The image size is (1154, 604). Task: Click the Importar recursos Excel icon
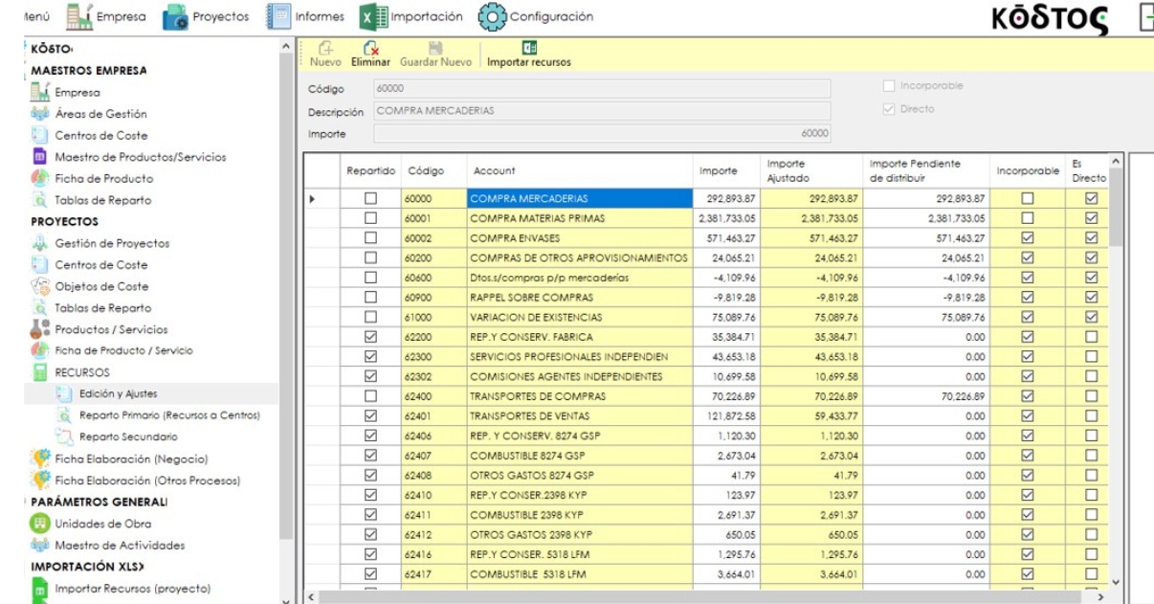click(x=528, y=47)
